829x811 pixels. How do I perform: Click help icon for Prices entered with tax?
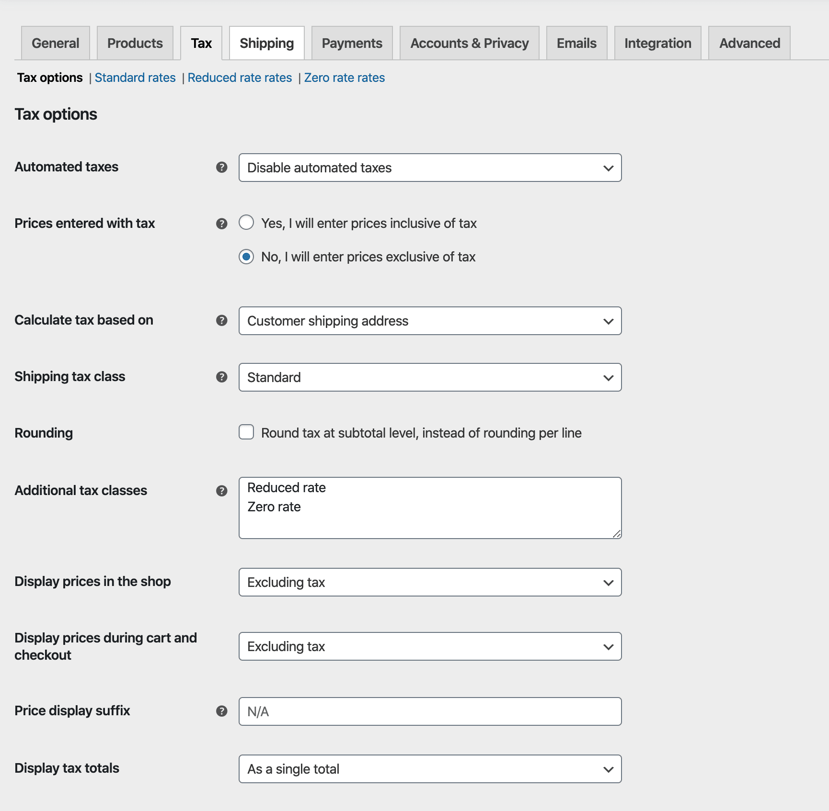click(221, 224)
